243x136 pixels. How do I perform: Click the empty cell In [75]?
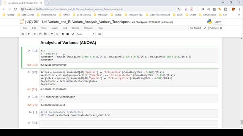click(129, 123)
